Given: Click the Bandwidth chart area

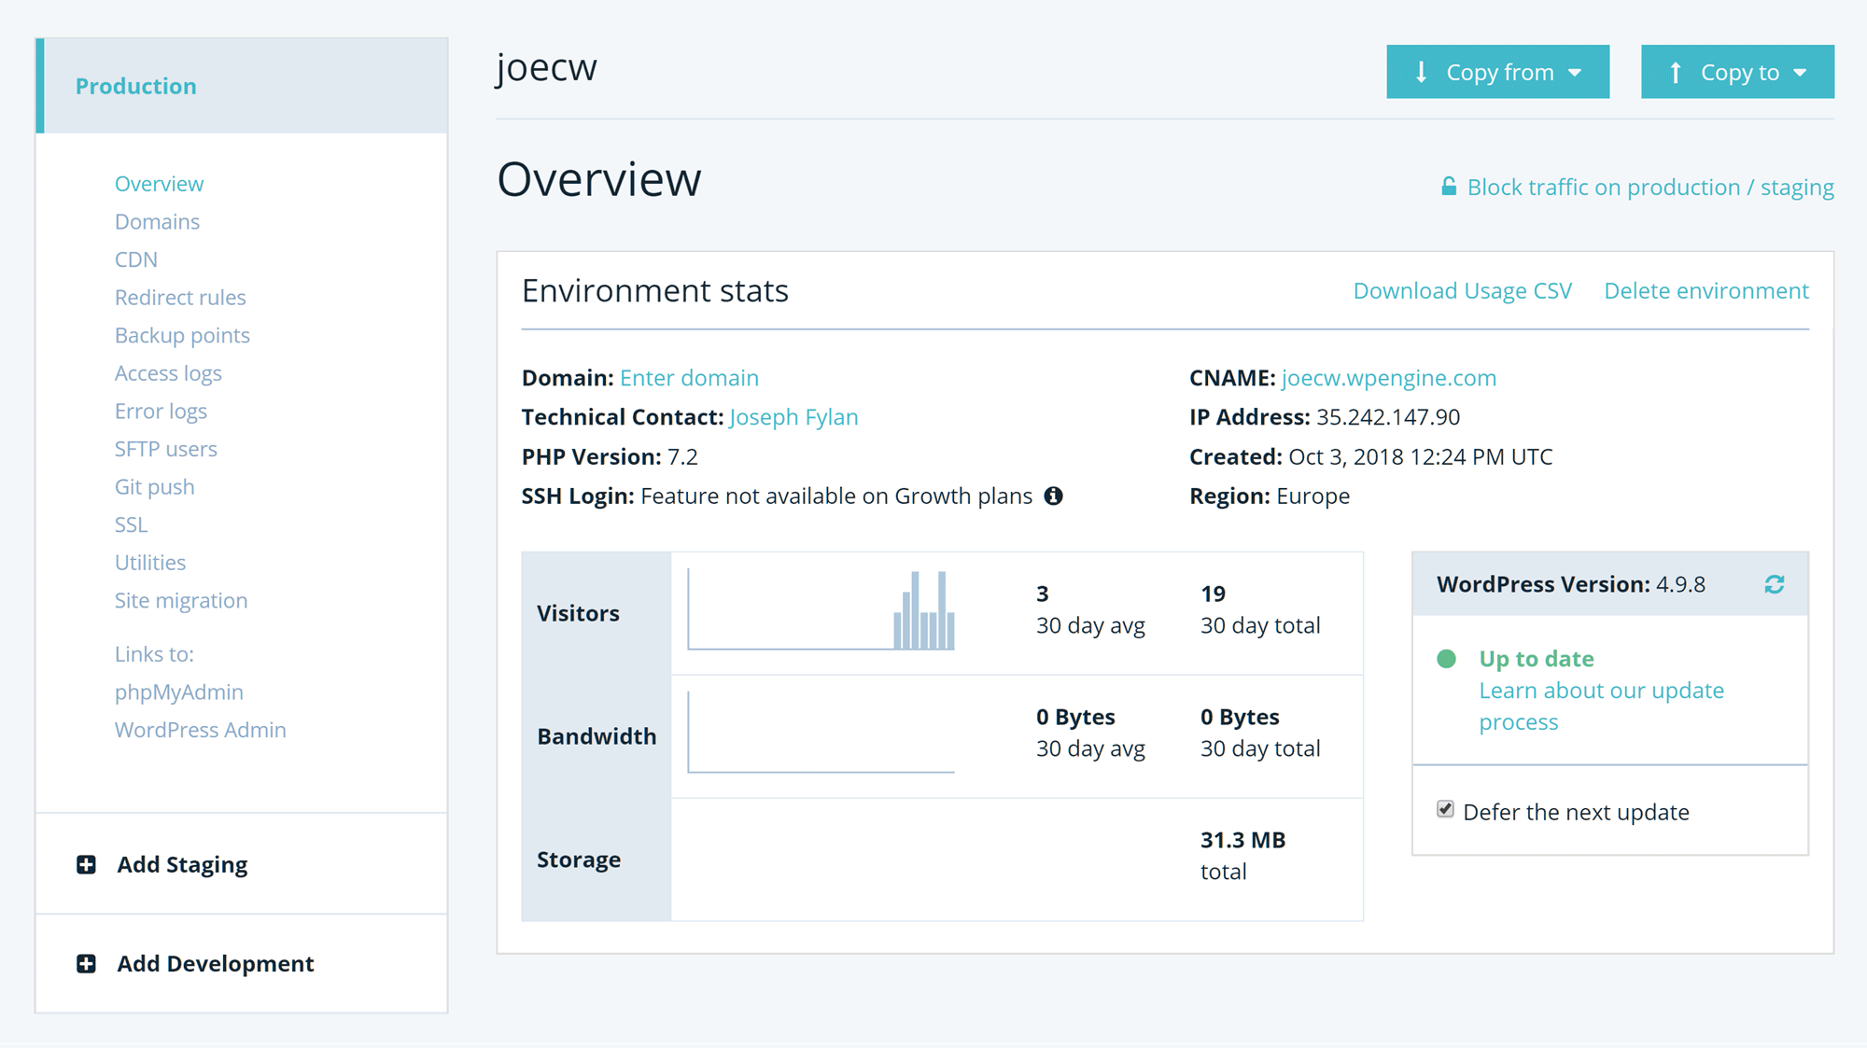Looking at the screenshot, I should [821, 733].
